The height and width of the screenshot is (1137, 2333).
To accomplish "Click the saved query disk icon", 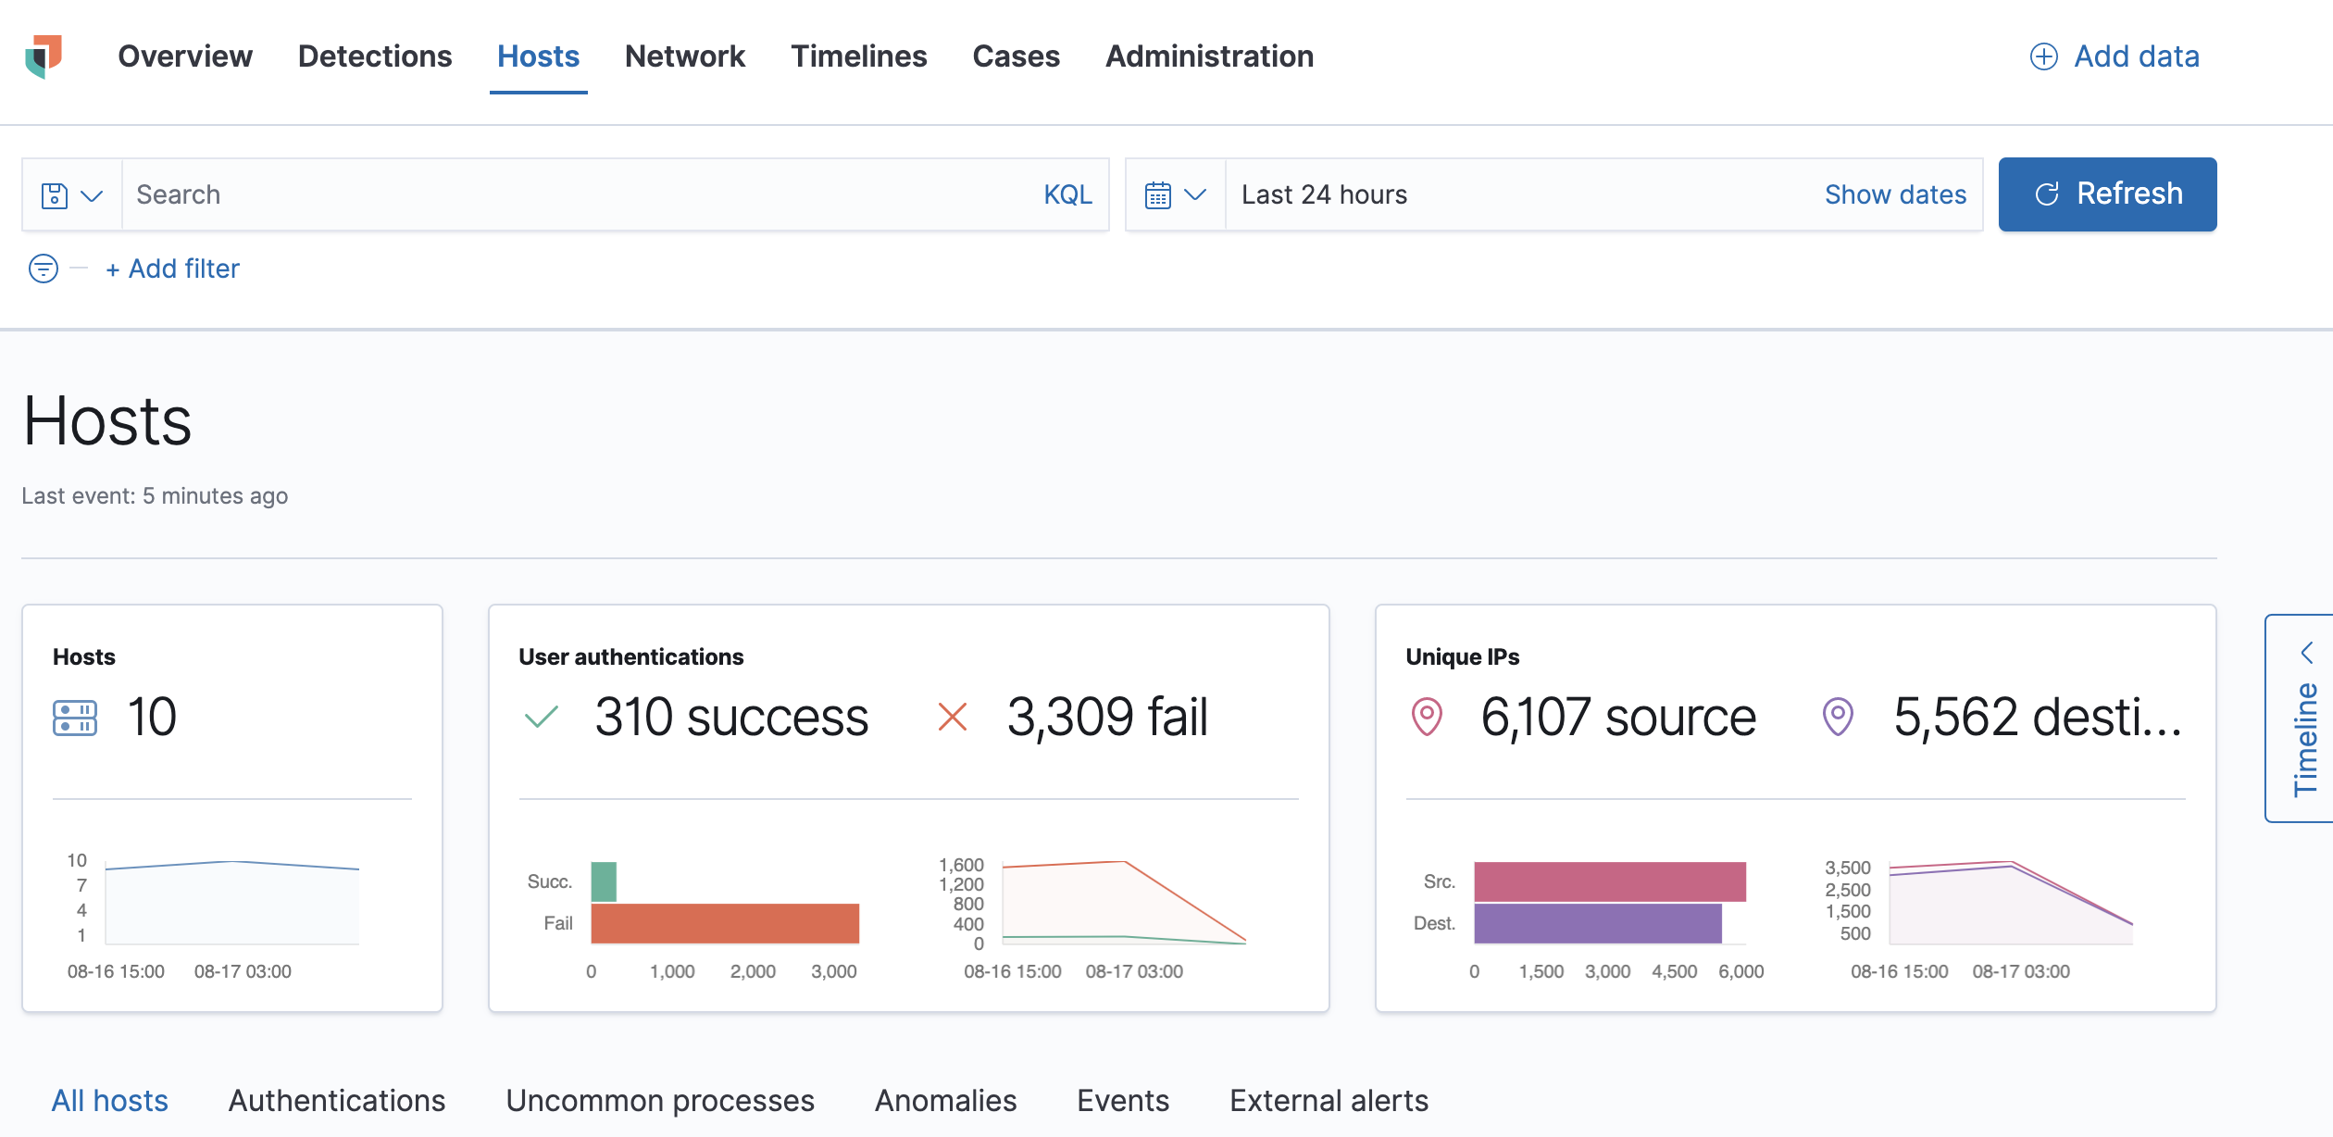I will coord(55,195).
